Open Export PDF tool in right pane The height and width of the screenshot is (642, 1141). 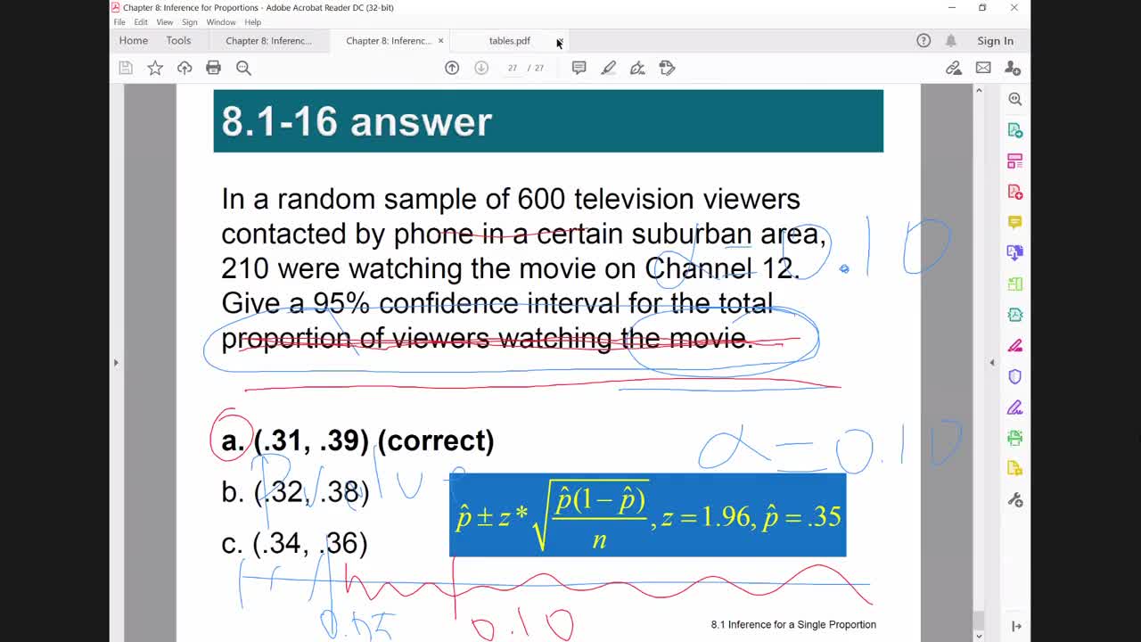pos(1014,130)
